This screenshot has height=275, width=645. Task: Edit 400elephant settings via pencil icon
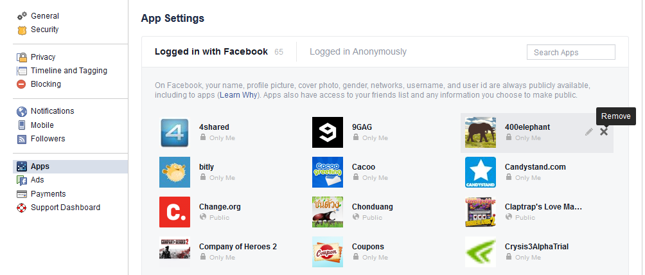tap(589, 132)
